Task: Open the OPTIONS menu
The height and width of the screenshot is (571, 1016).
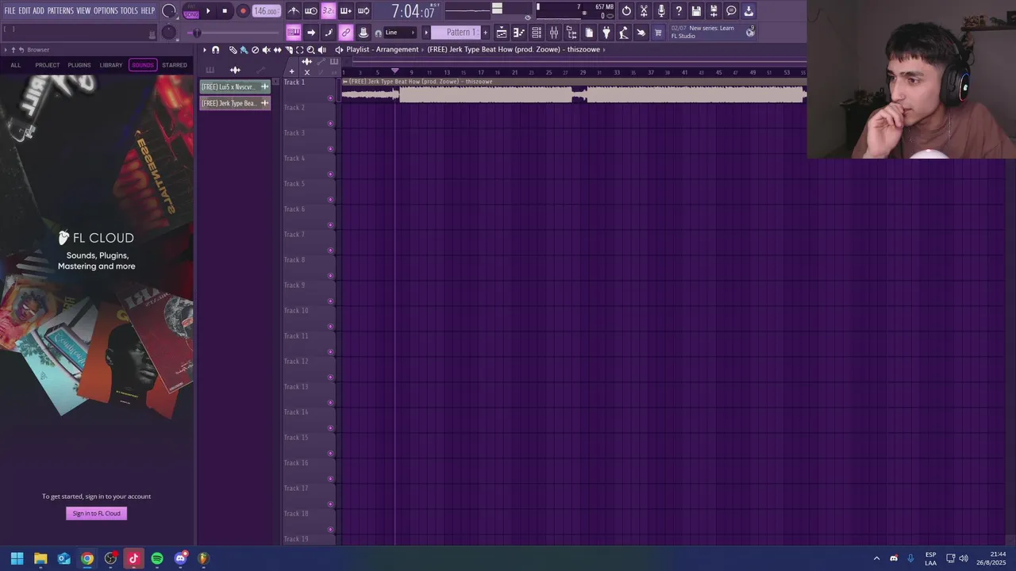Action: tap(106, 11)
